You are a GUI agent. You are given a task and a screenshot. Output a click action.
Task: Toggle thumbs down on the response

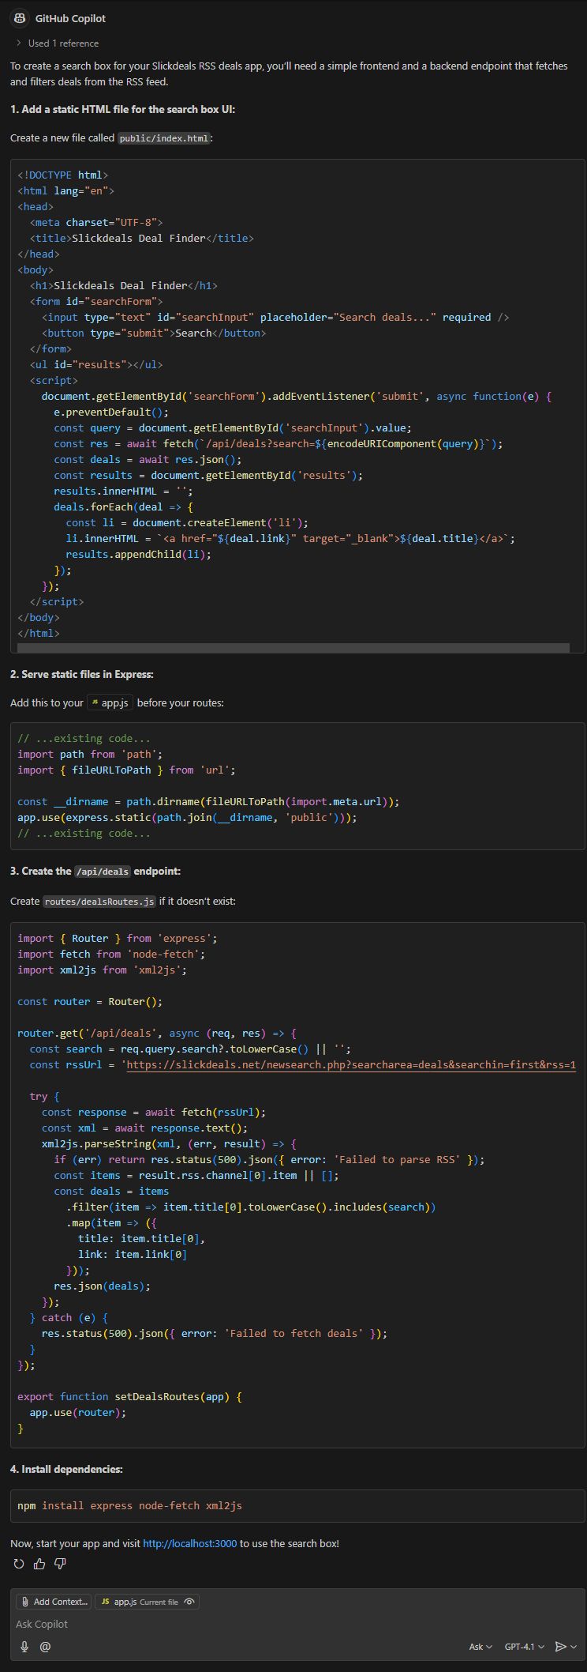pyautogui.click(x=59, y=1564)
